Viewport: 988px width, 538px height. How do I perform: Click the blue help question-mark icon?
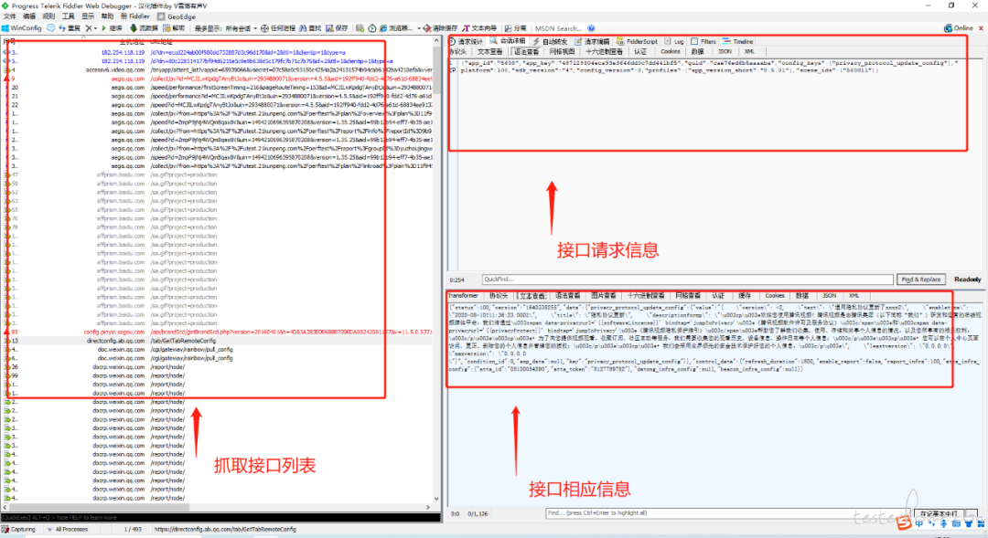click(x=591, y=28)
